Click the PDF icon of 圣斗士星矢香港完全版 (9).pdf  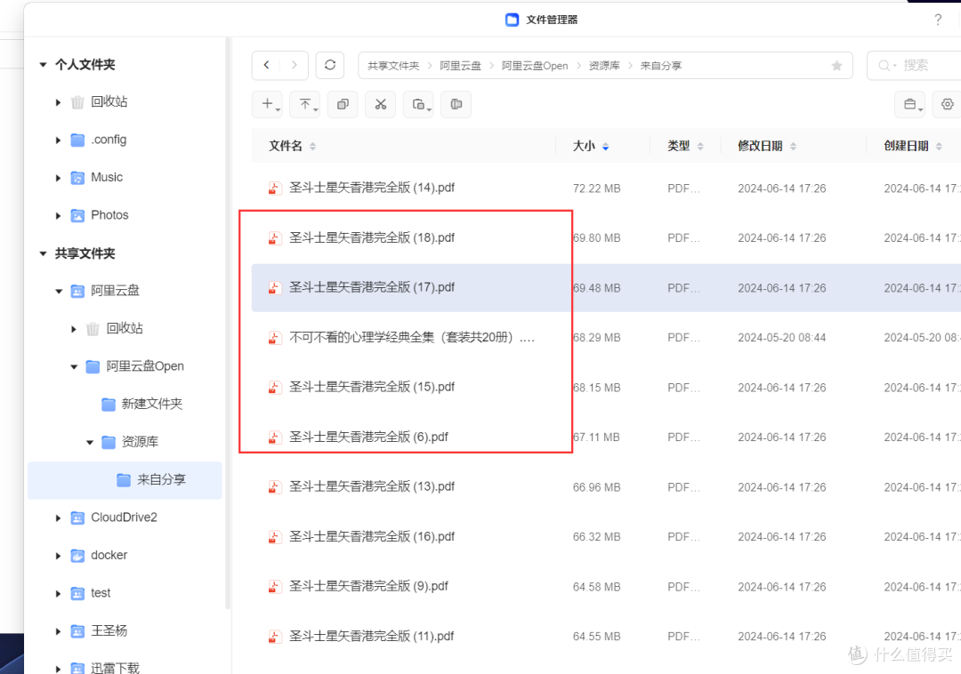275,587
